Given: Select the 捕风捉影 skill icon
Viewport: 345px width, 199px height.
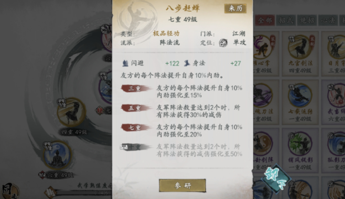Looking at the screenshot, I should [x=300, y=144].
